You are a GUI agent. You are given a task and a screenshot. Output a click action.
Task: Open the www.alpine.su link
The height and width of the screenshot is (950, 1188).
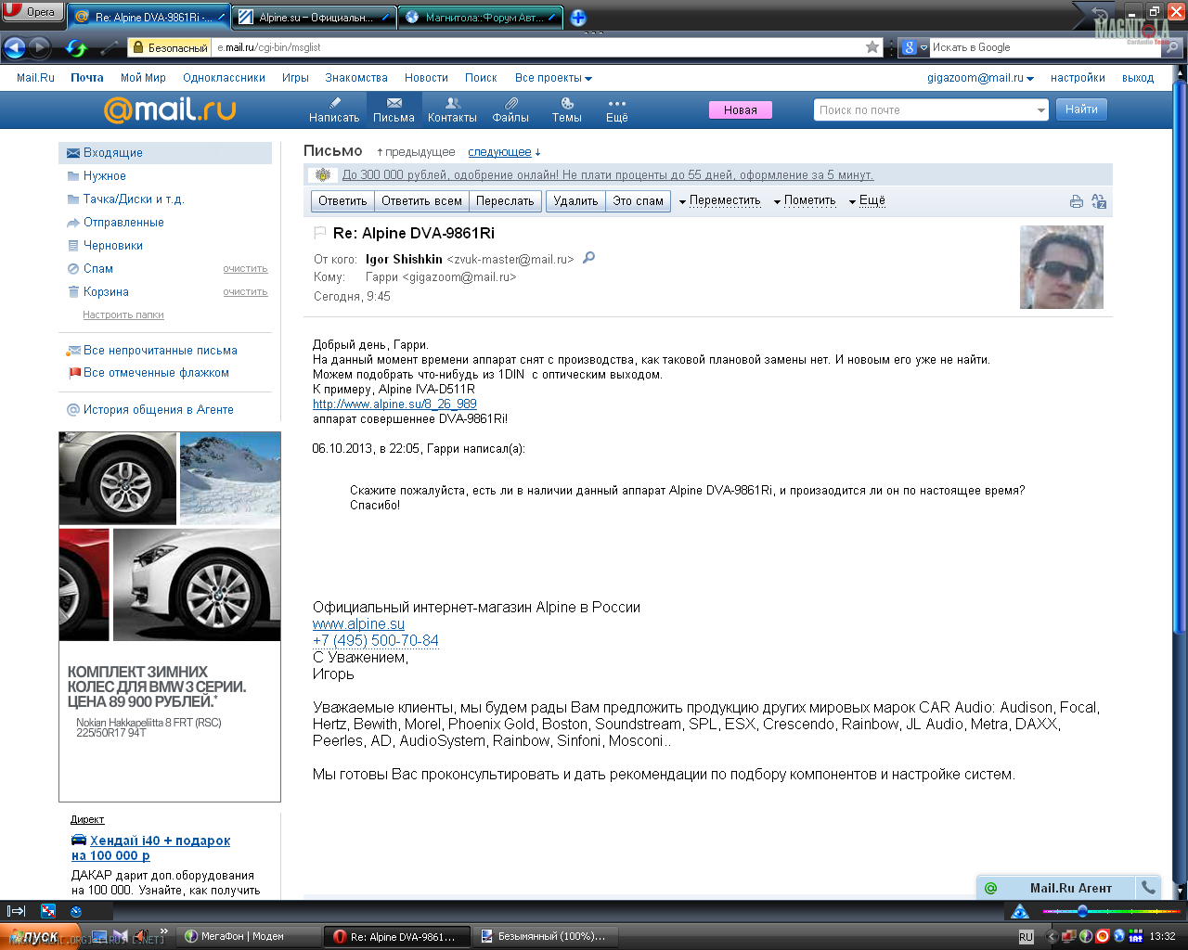[358, 623]
